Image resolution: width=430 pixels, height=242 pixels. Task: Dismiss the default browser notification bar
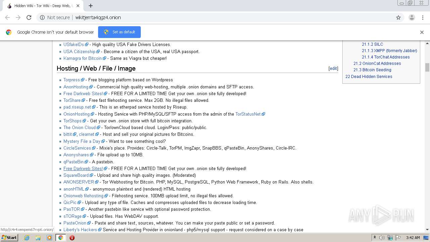click(x=422, y=32)
